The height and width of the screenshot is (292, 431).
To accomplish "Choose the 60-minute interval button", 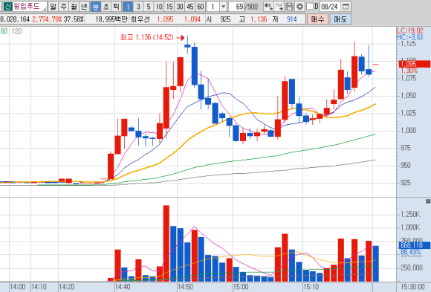I will coord(201,7).
